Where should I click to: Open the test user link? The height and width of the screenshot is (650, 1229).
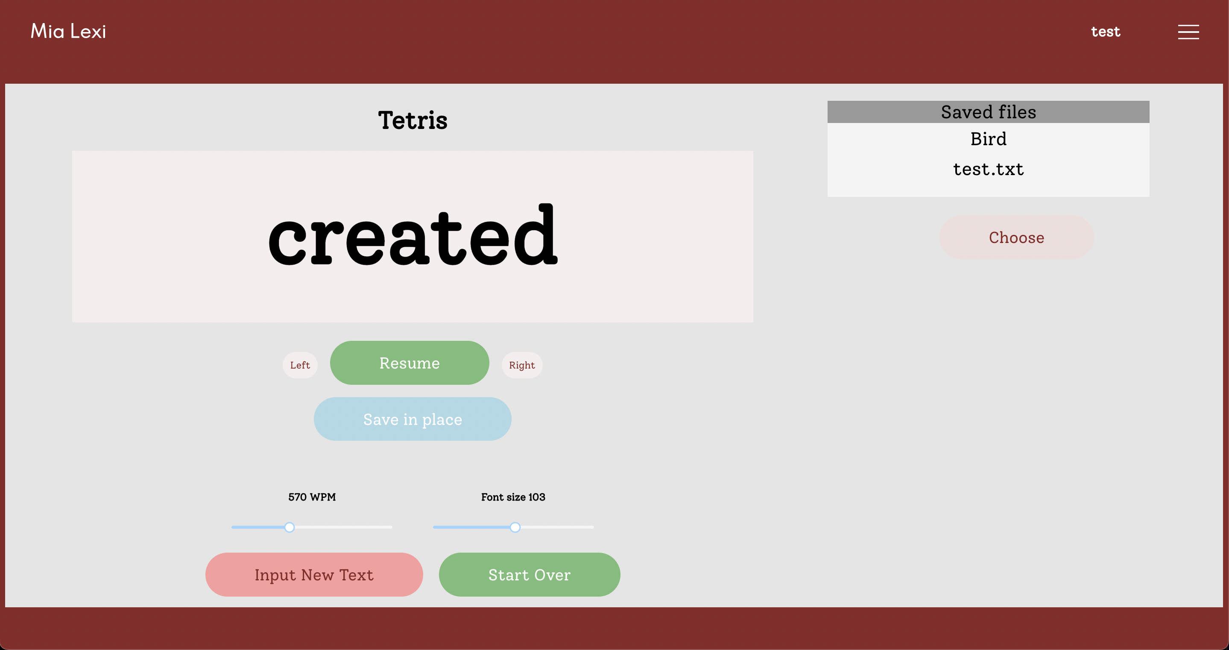point(1106,32)
